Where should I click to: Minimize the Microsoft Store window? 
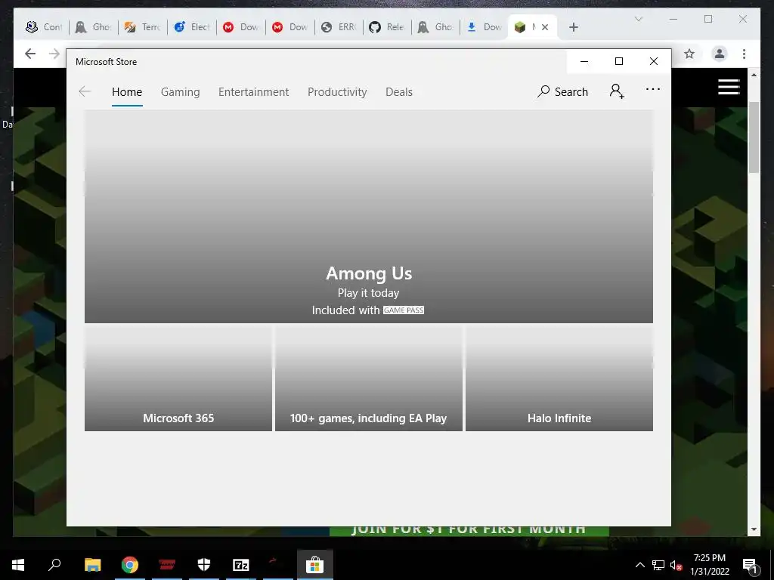coord(584,61)
